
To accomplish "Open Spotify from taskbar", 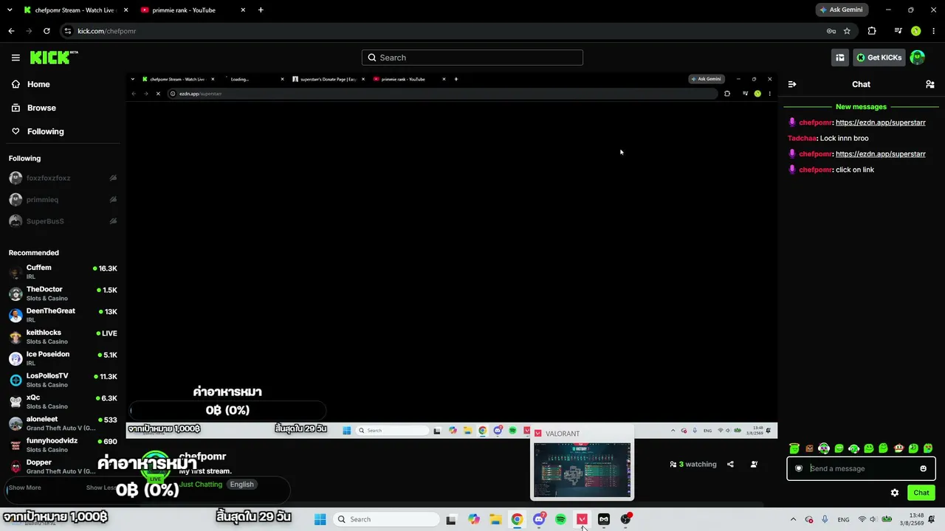I will 560,519.
